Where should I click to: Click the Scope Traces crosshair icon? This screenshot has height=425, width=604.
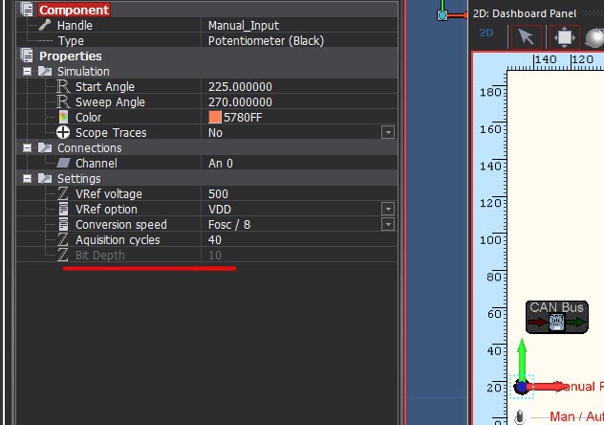coord(63,132)
